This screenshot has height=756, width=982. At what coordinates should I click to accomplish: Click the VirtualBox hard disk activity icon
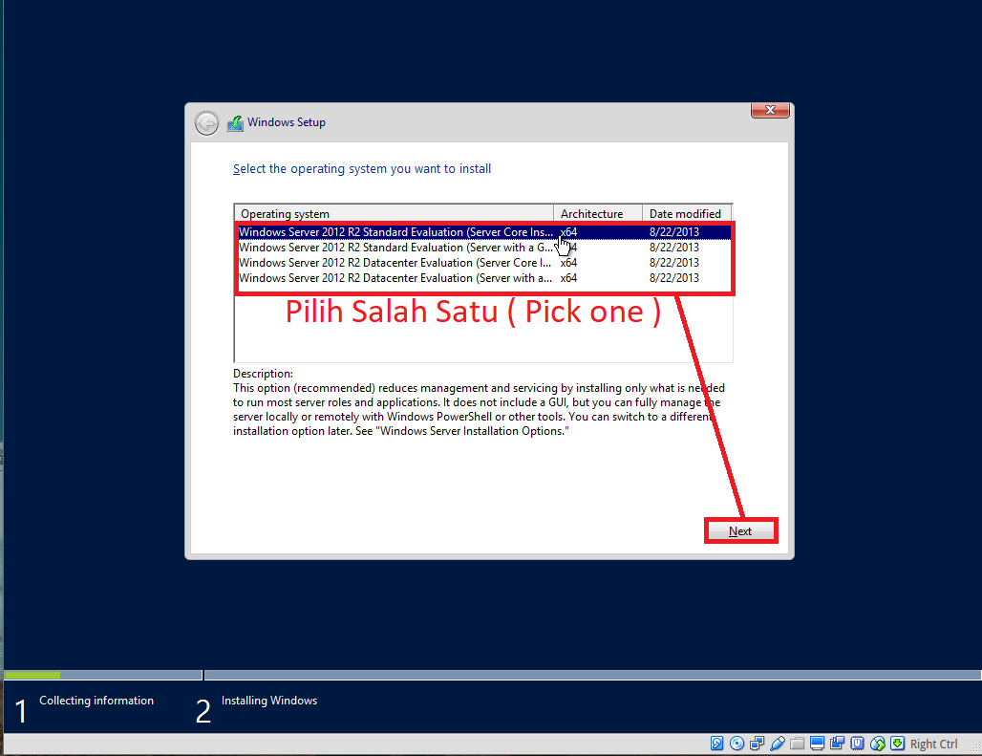click(x=717, y=744)
